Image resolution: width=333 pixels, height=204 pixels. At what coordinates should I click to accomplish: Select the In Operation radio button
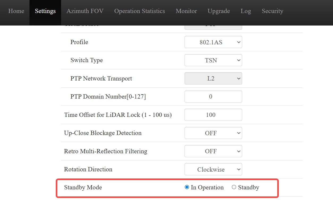[x=187, y=187]
